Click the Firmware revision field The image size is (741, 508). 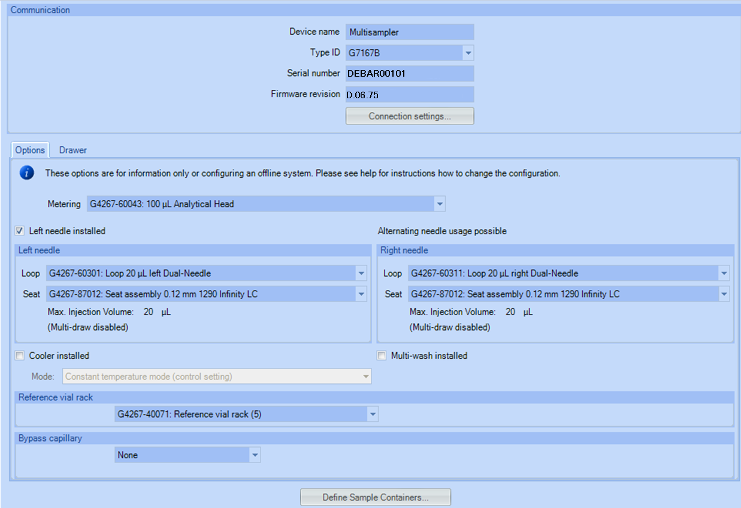[x=410, y=94]
